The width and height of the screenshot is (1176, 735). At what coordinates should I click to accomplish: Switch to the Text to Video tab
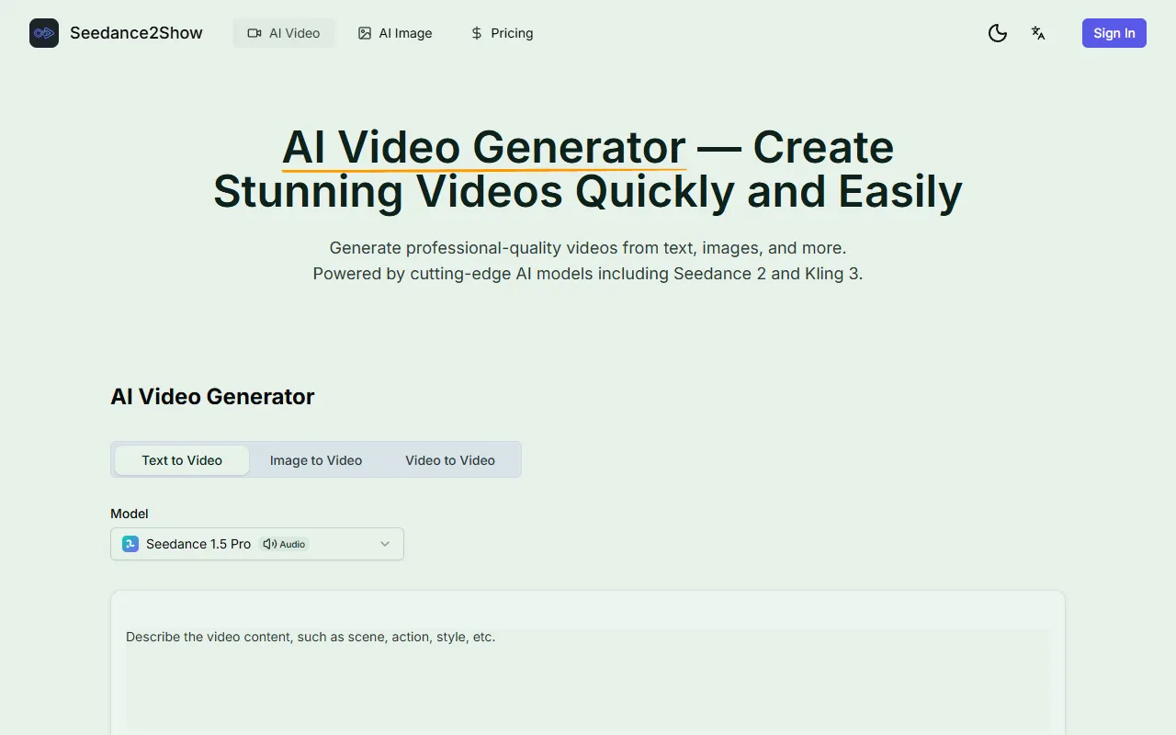pyautogui.click(x=182, y=460)
